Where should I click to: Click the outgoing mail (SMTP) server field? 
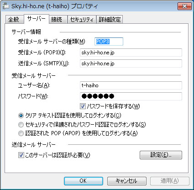pos(131,63)
